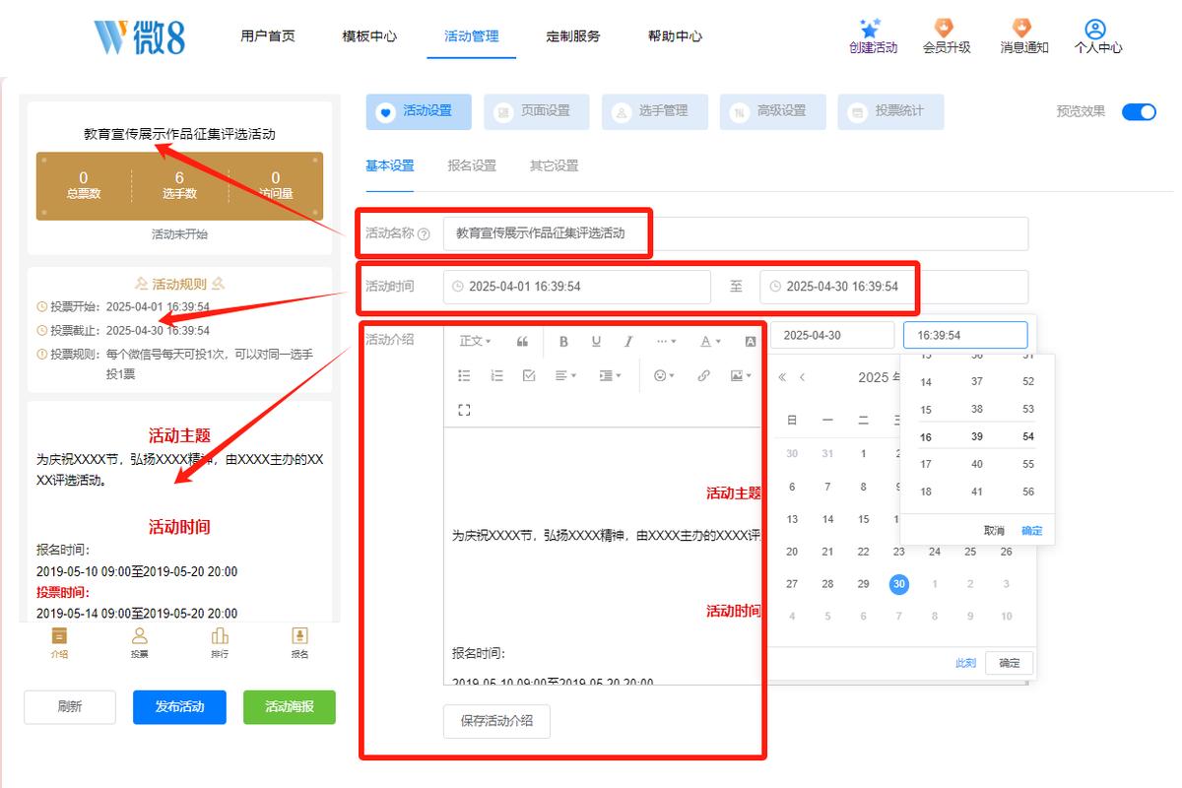Click the 发布活动 button

tap(179, 707)
